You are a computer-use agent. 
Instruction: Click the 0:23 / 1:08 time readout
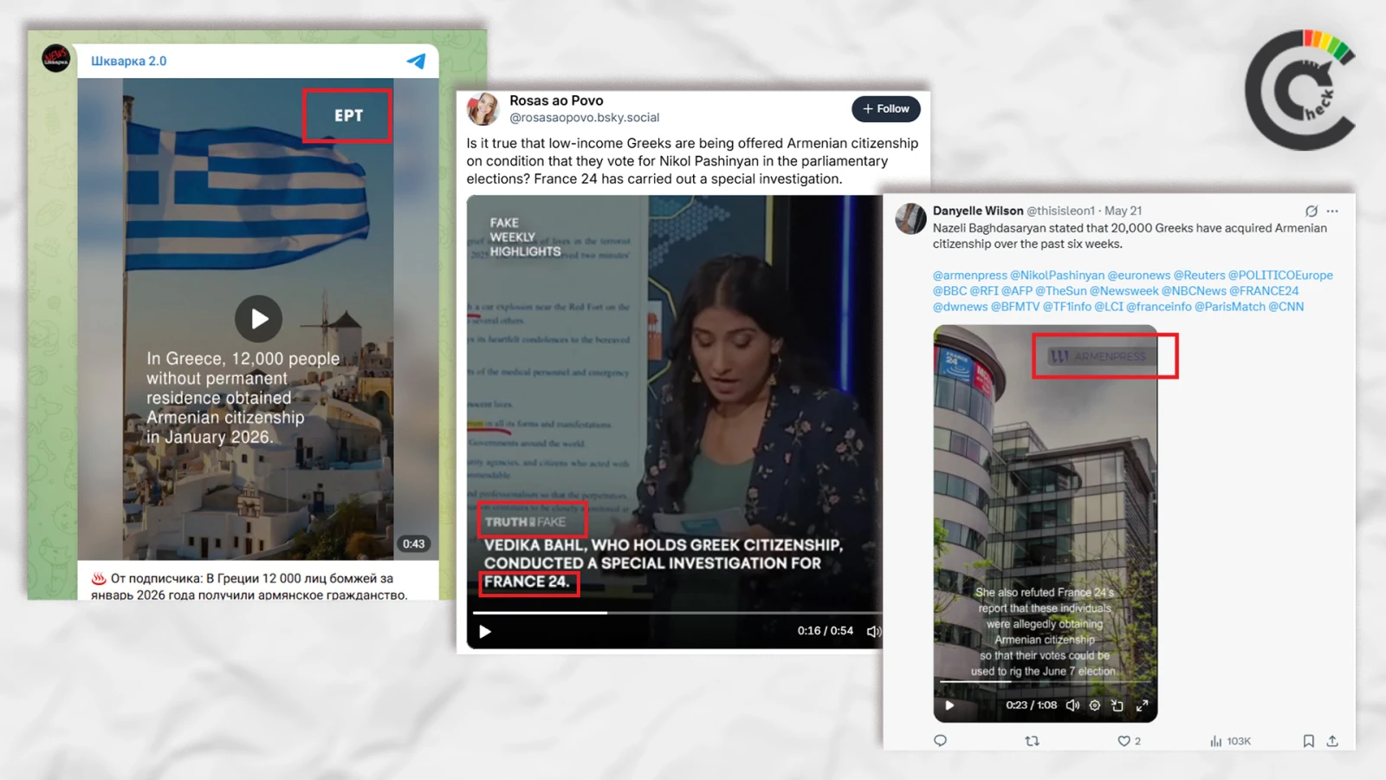[x=1031, y=705]
